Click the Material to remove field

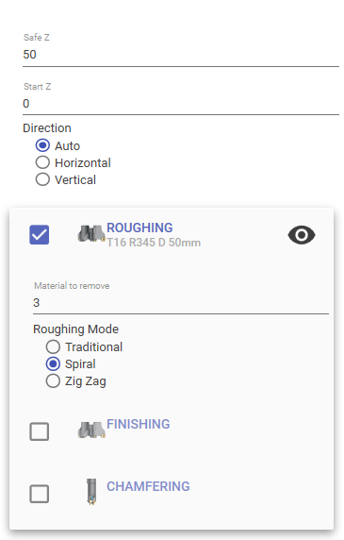(181, 303)
